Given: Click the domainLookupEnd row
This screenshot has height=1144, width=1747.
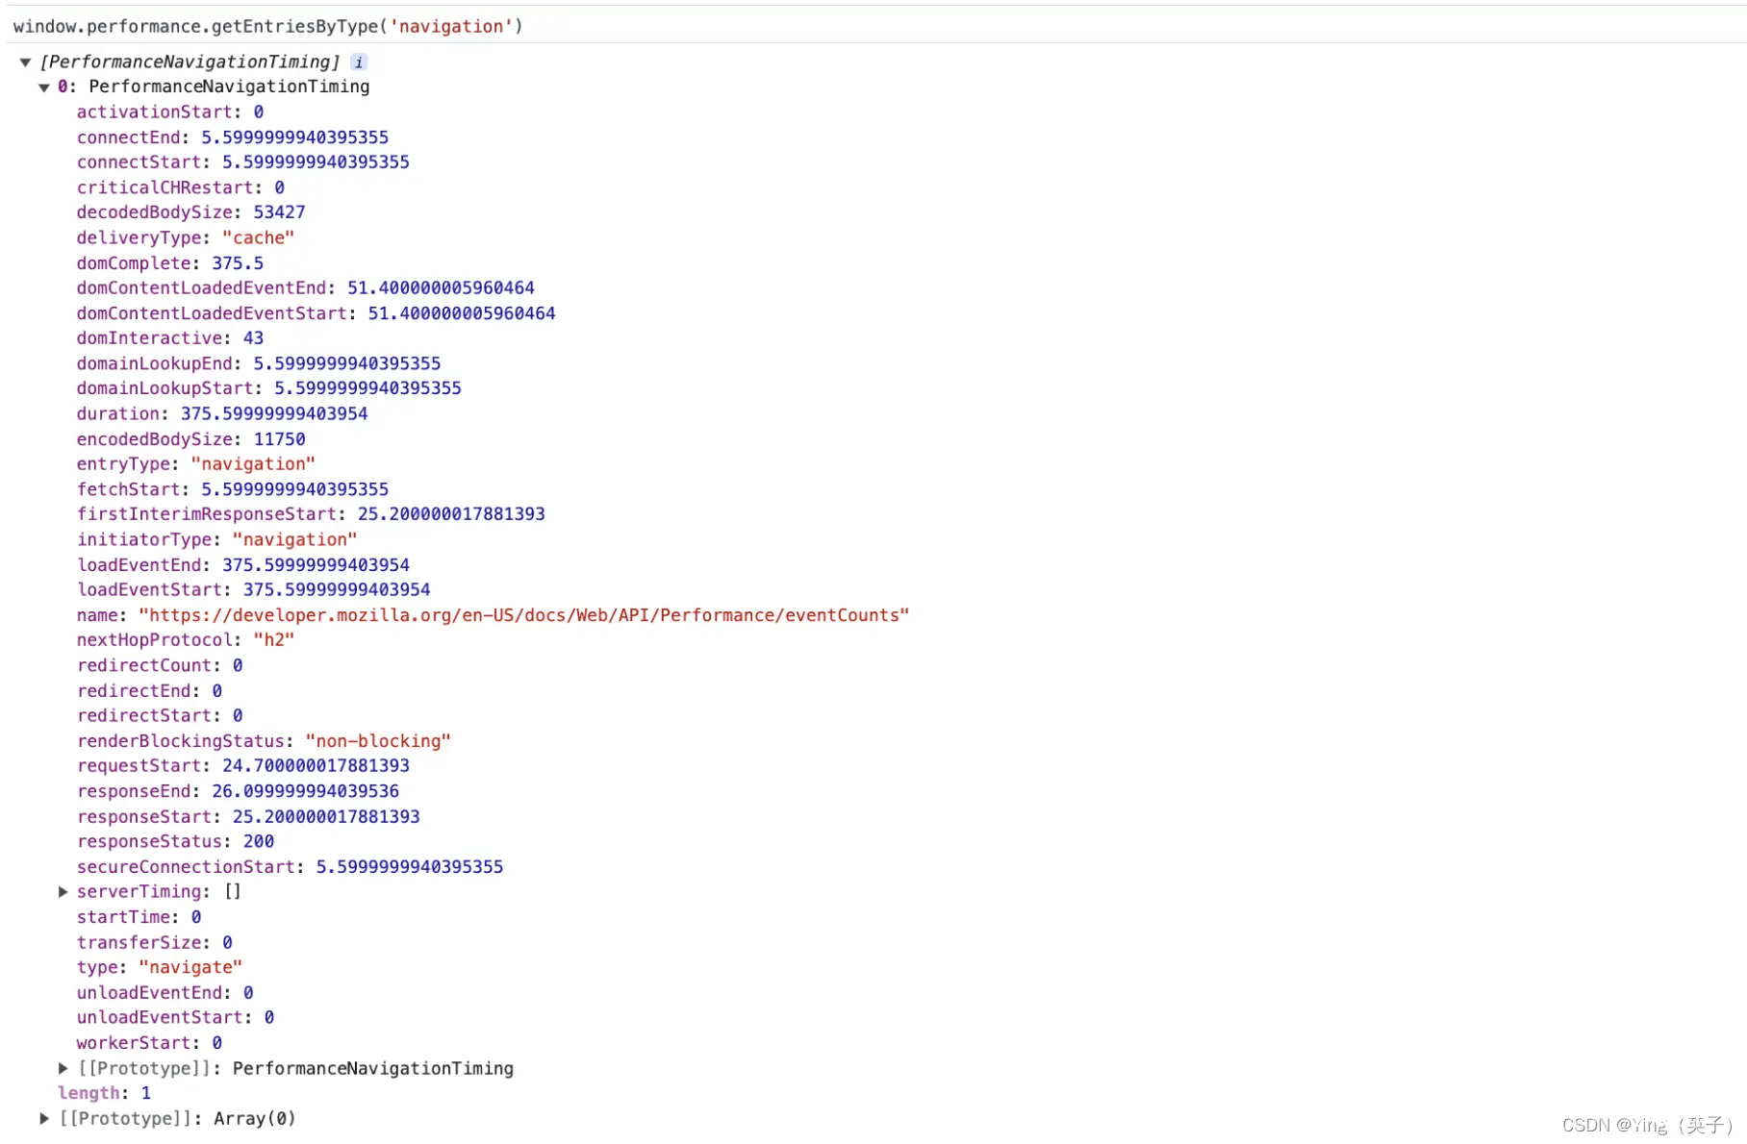Looking at the screenshot, I should pos(259,362).
